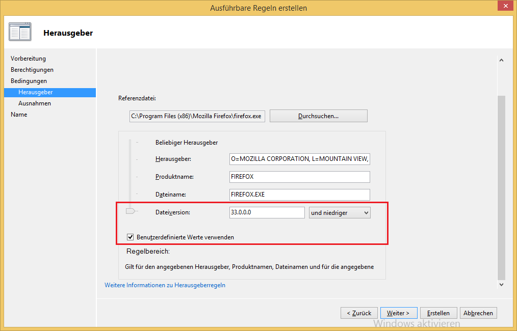The image size is (517, 331).
Task: Click the < Zurück button
Action: tap(359, 313)
